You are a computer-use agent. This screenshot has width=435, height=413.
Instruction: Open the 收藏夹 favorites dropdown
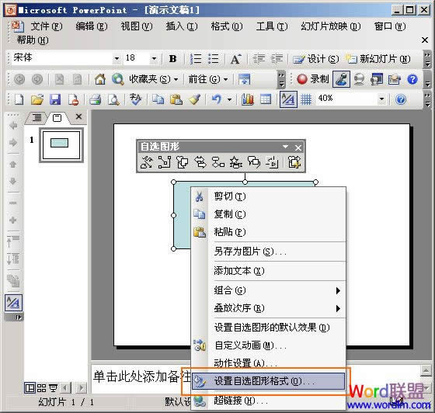pos(154,79)
